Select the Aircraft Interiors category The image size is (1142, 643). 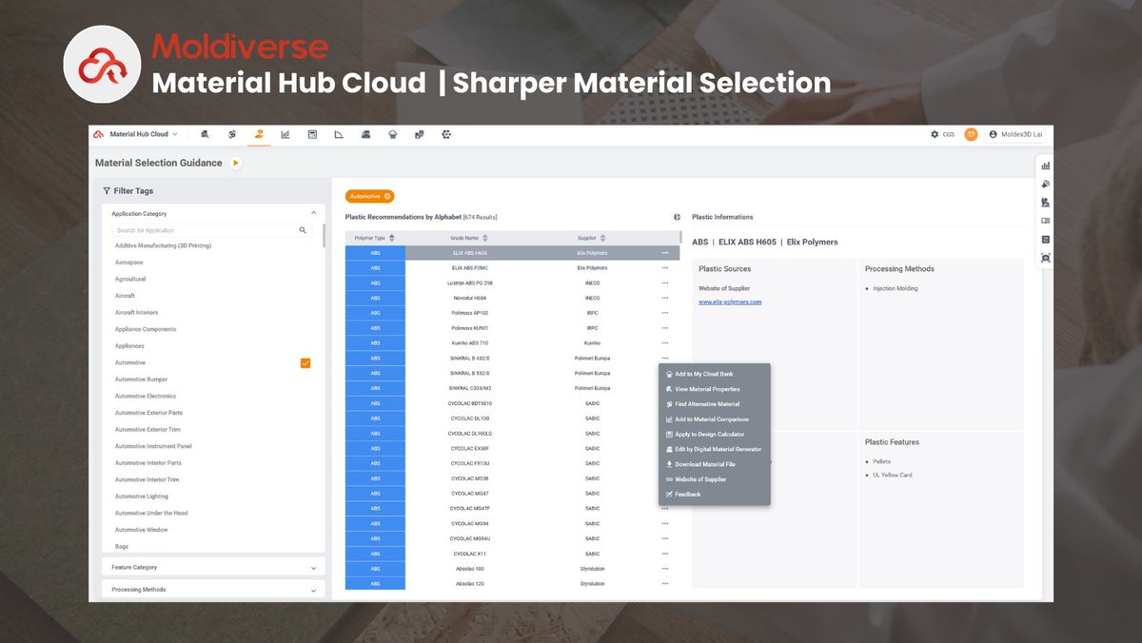136,312
